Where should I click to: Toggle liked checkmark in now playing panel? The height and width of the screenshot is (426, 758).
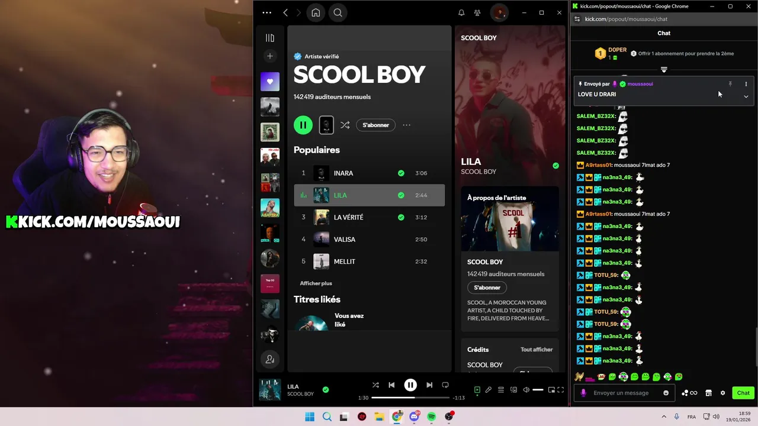click(555, 166)
